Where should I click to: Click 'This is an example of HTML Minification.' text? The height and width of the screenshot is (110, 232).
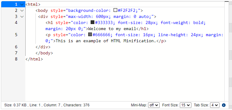tap(106, 41)
